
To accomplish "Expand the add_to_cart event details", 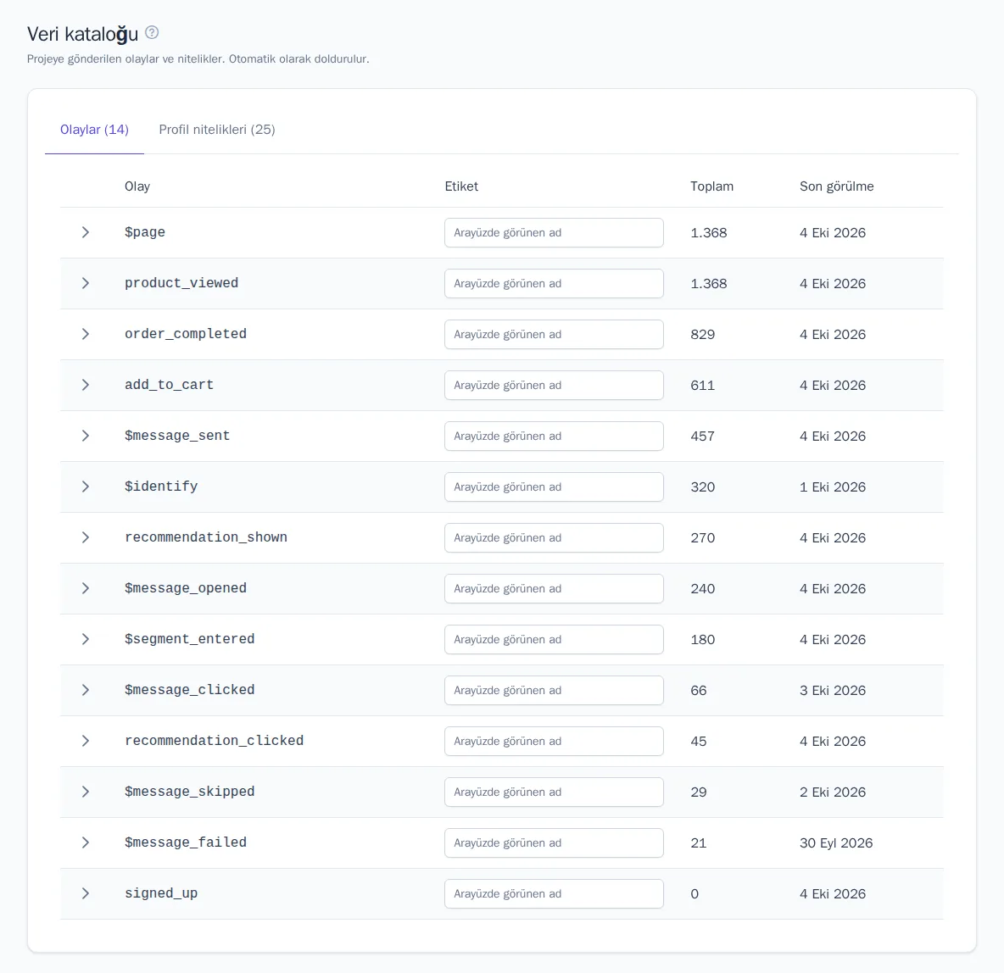I will pyautogui.click(x=85, y=385).
